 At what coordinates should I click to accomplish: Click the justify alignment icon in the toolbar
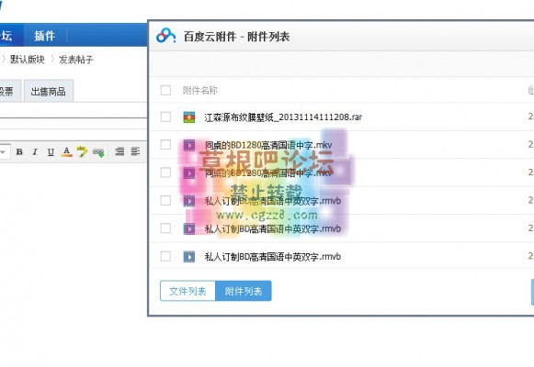point(119,151)
